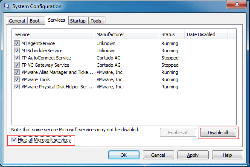Sort by the Status column header
Screen dimensions: 250x167
pos(172,34)
